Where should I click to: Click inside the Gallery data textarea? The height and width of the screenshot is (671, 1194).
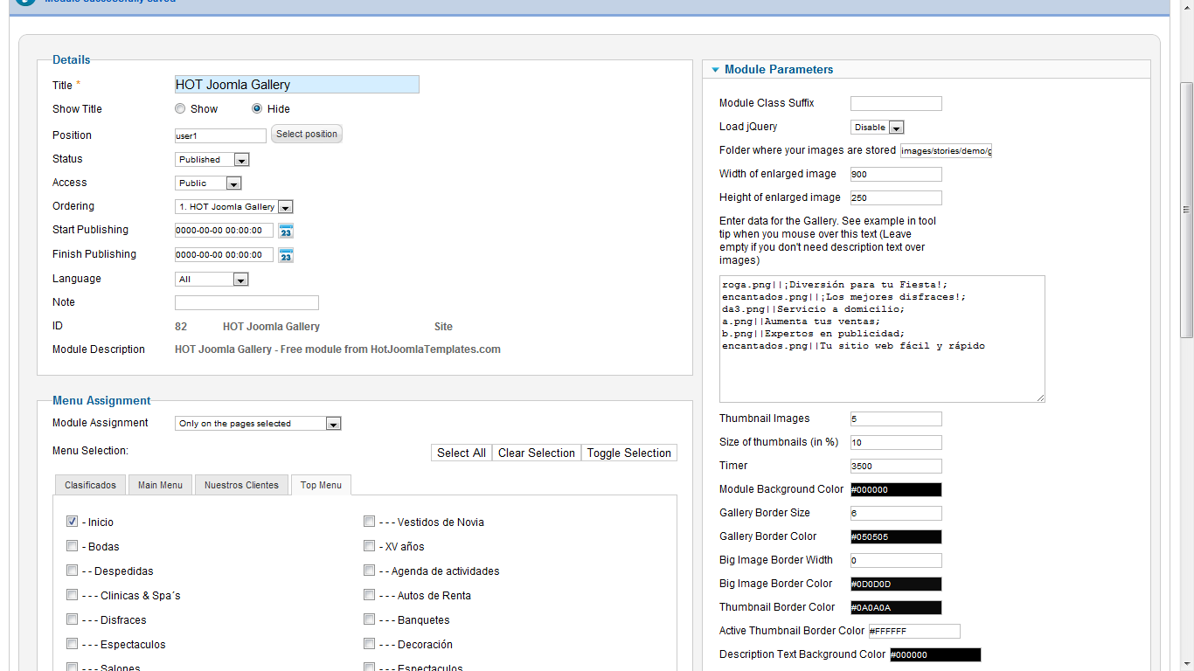(x=882, y=339)
